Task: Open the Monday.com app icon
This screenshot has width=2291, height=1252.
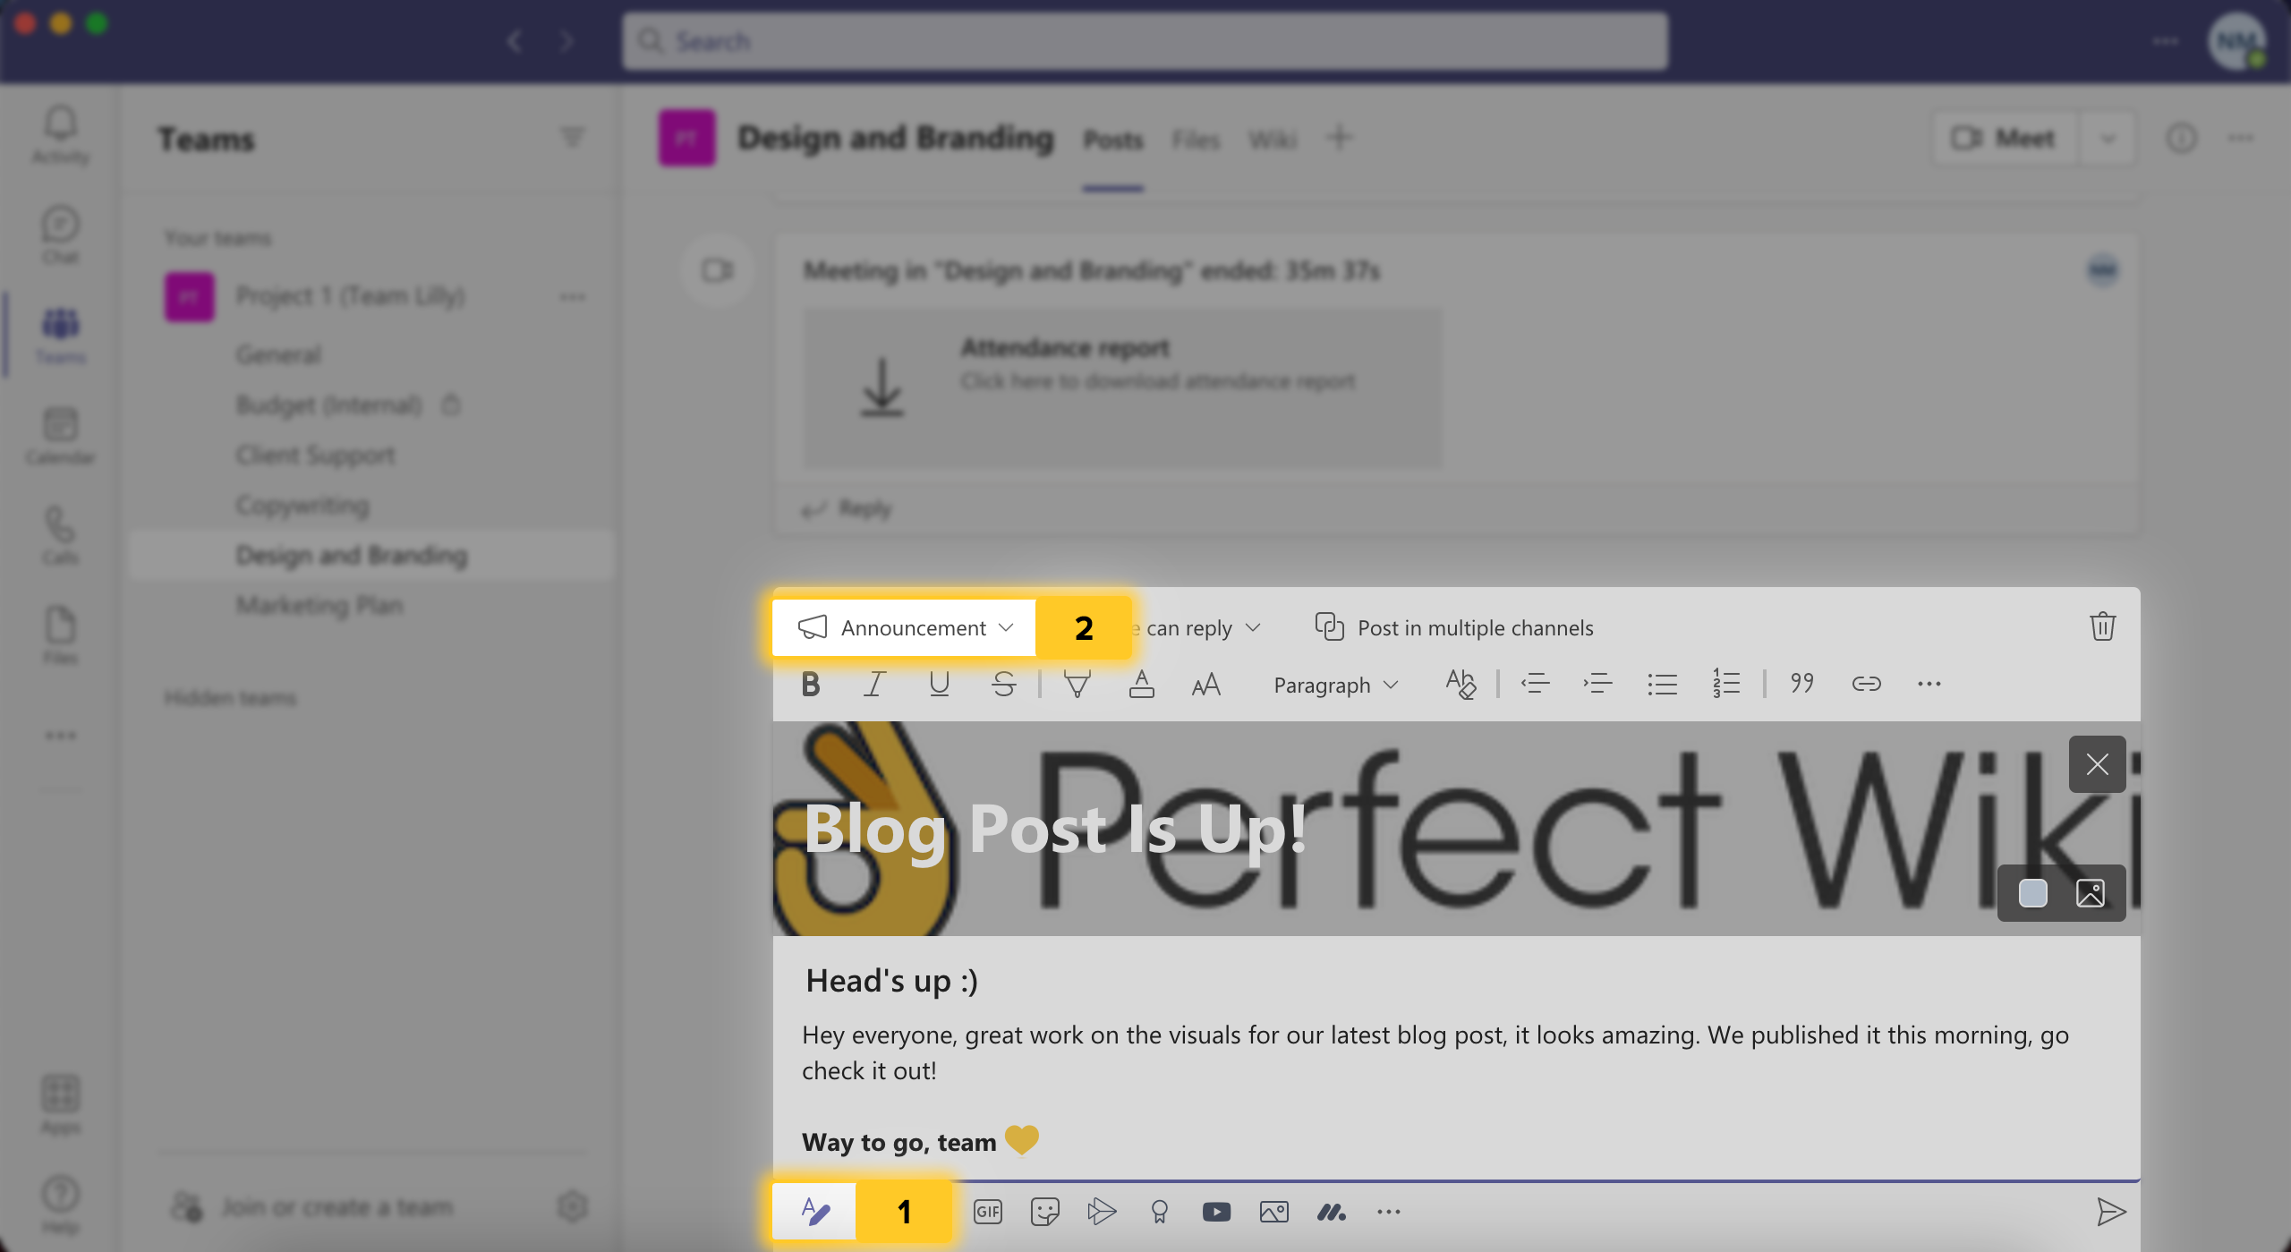Action: [x=1331, y=1211]
